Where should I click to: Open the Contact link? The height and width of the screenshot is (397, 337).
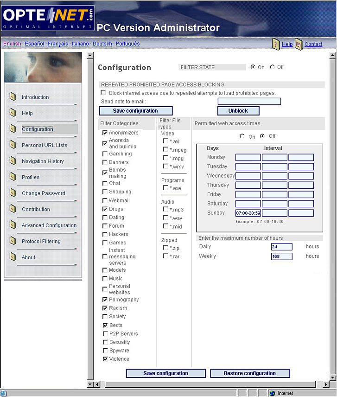[313, 45]
